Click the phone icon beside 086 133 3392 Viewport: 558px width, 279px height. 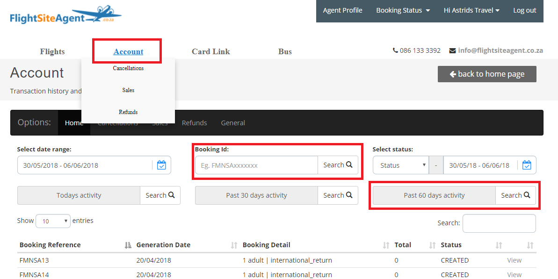[395, 50]
